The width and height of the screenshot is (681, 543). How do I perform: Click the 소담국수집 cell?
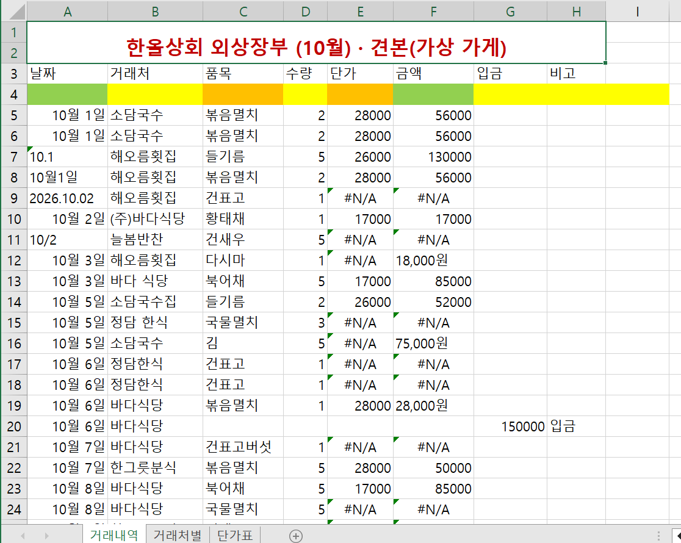tap(155, 301)
